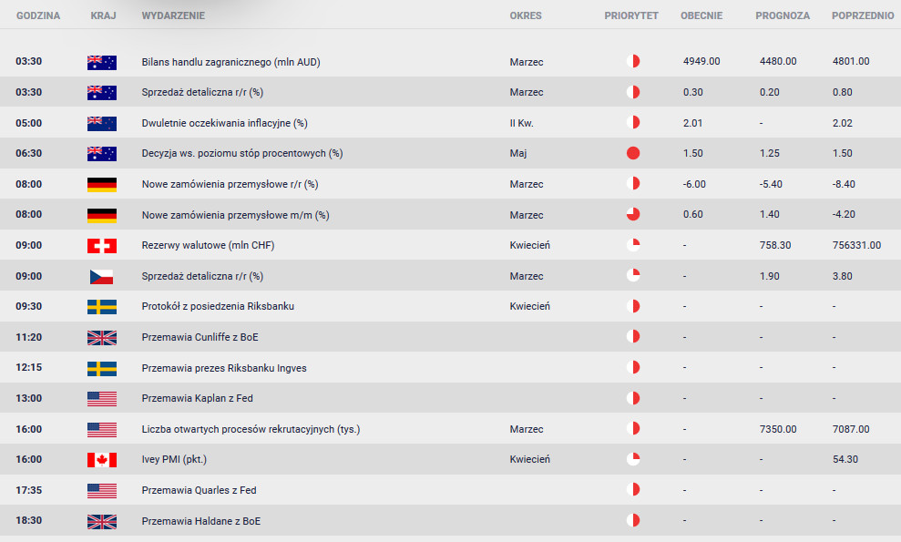Click priority icon in Dwuletnie oczekiwania inflacyjne row

633,122
